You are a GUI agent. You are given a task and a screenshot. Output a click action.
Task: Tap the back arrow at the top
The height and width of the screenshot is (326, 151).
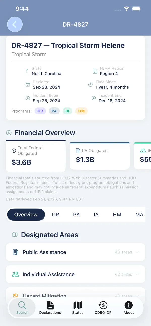[x=15, y=24]
